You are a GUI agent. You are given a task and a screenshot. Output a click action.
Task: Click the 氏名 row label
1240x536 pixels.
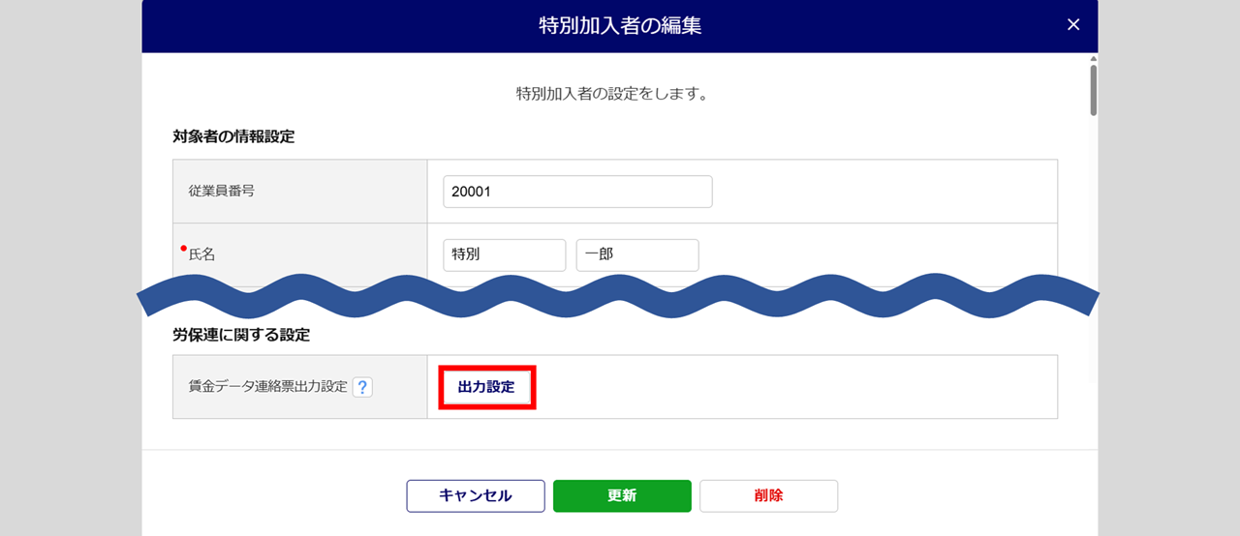coord(202,255)
